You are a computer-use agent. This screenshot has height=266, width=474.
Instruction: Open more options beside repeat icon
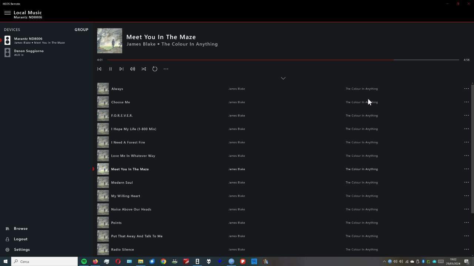(166, 69)
